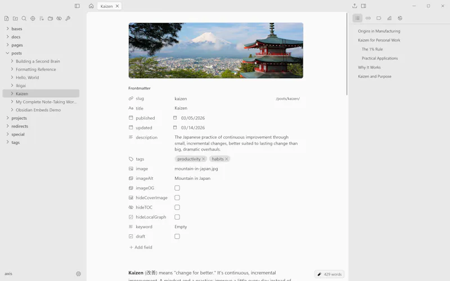Viewport: 450px width, 281px height.
Task: Click the description property lines icon
Action: coord(131,137)
